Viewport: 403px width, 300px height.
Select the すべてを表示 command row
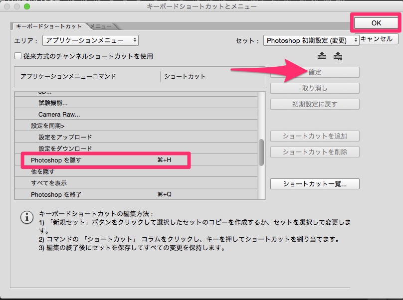click(x=136, y=182)
